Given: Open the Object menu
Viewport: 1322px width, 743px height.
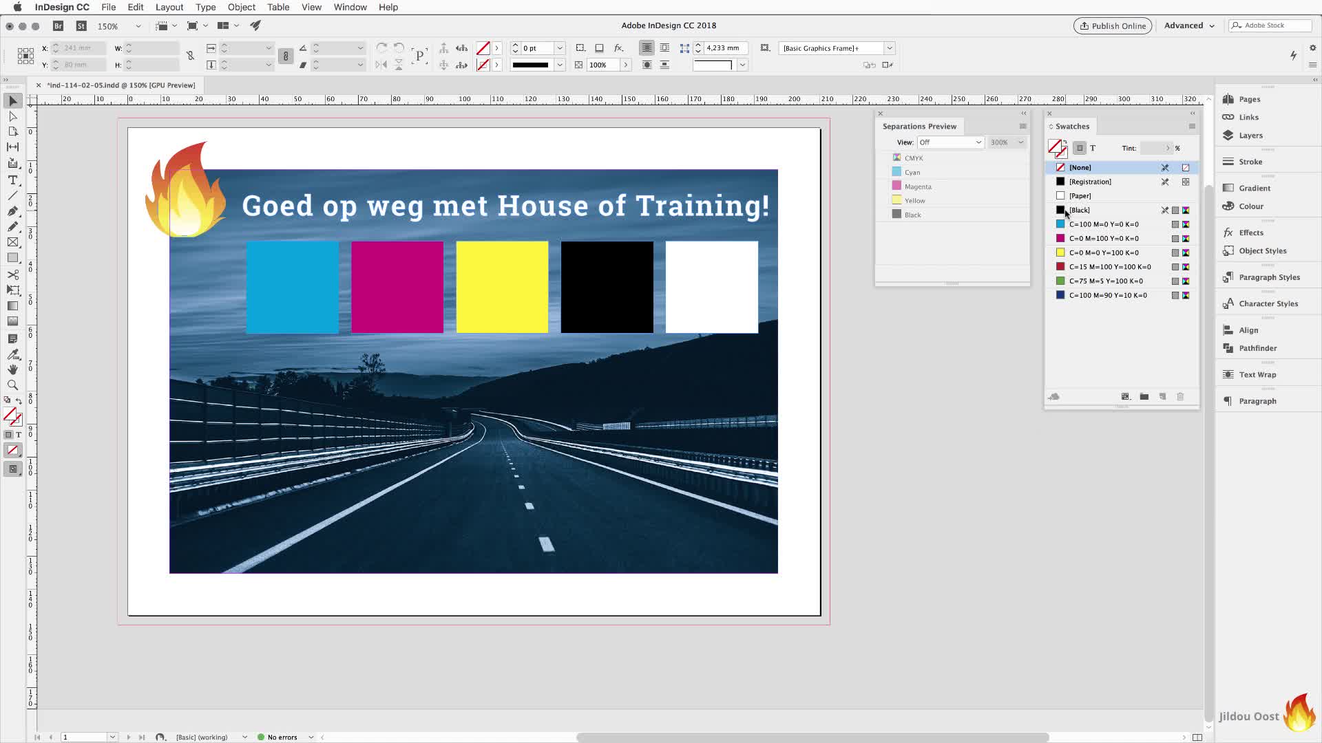Looking at the screenshot, I should [x=242, y=7].
